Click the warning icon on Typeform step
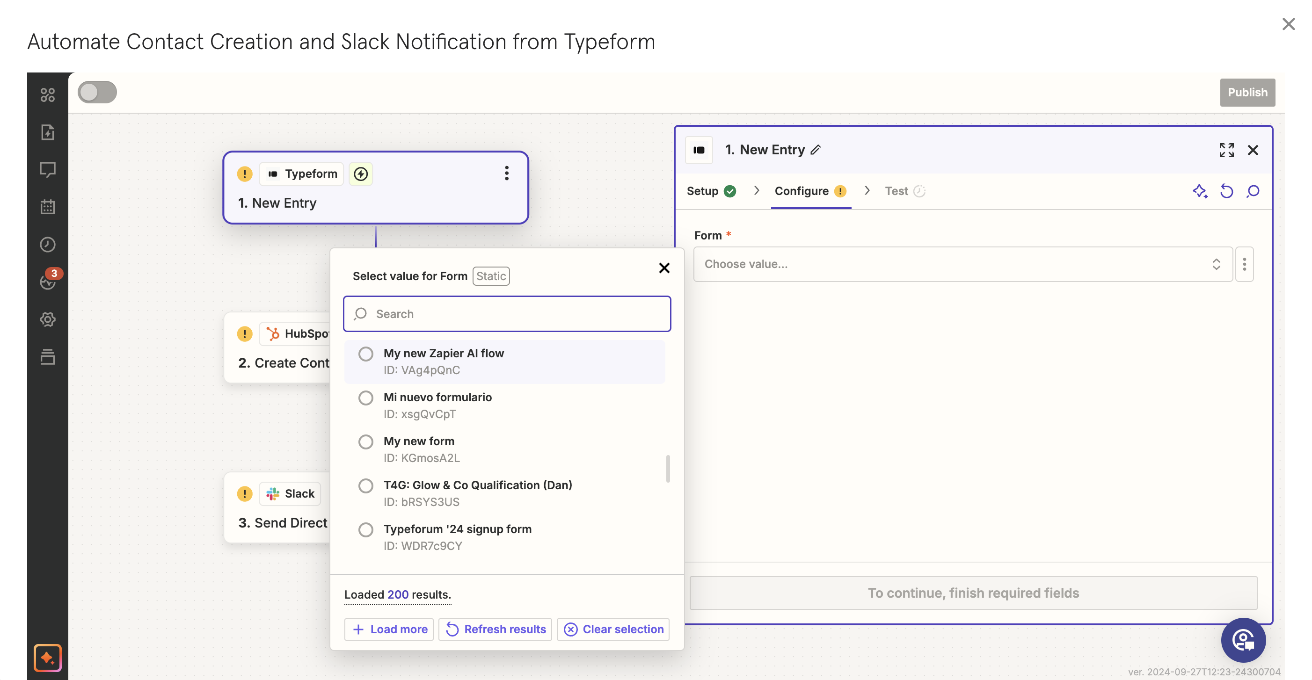Viewport: 1312px width, 680px height. (244, 174)
